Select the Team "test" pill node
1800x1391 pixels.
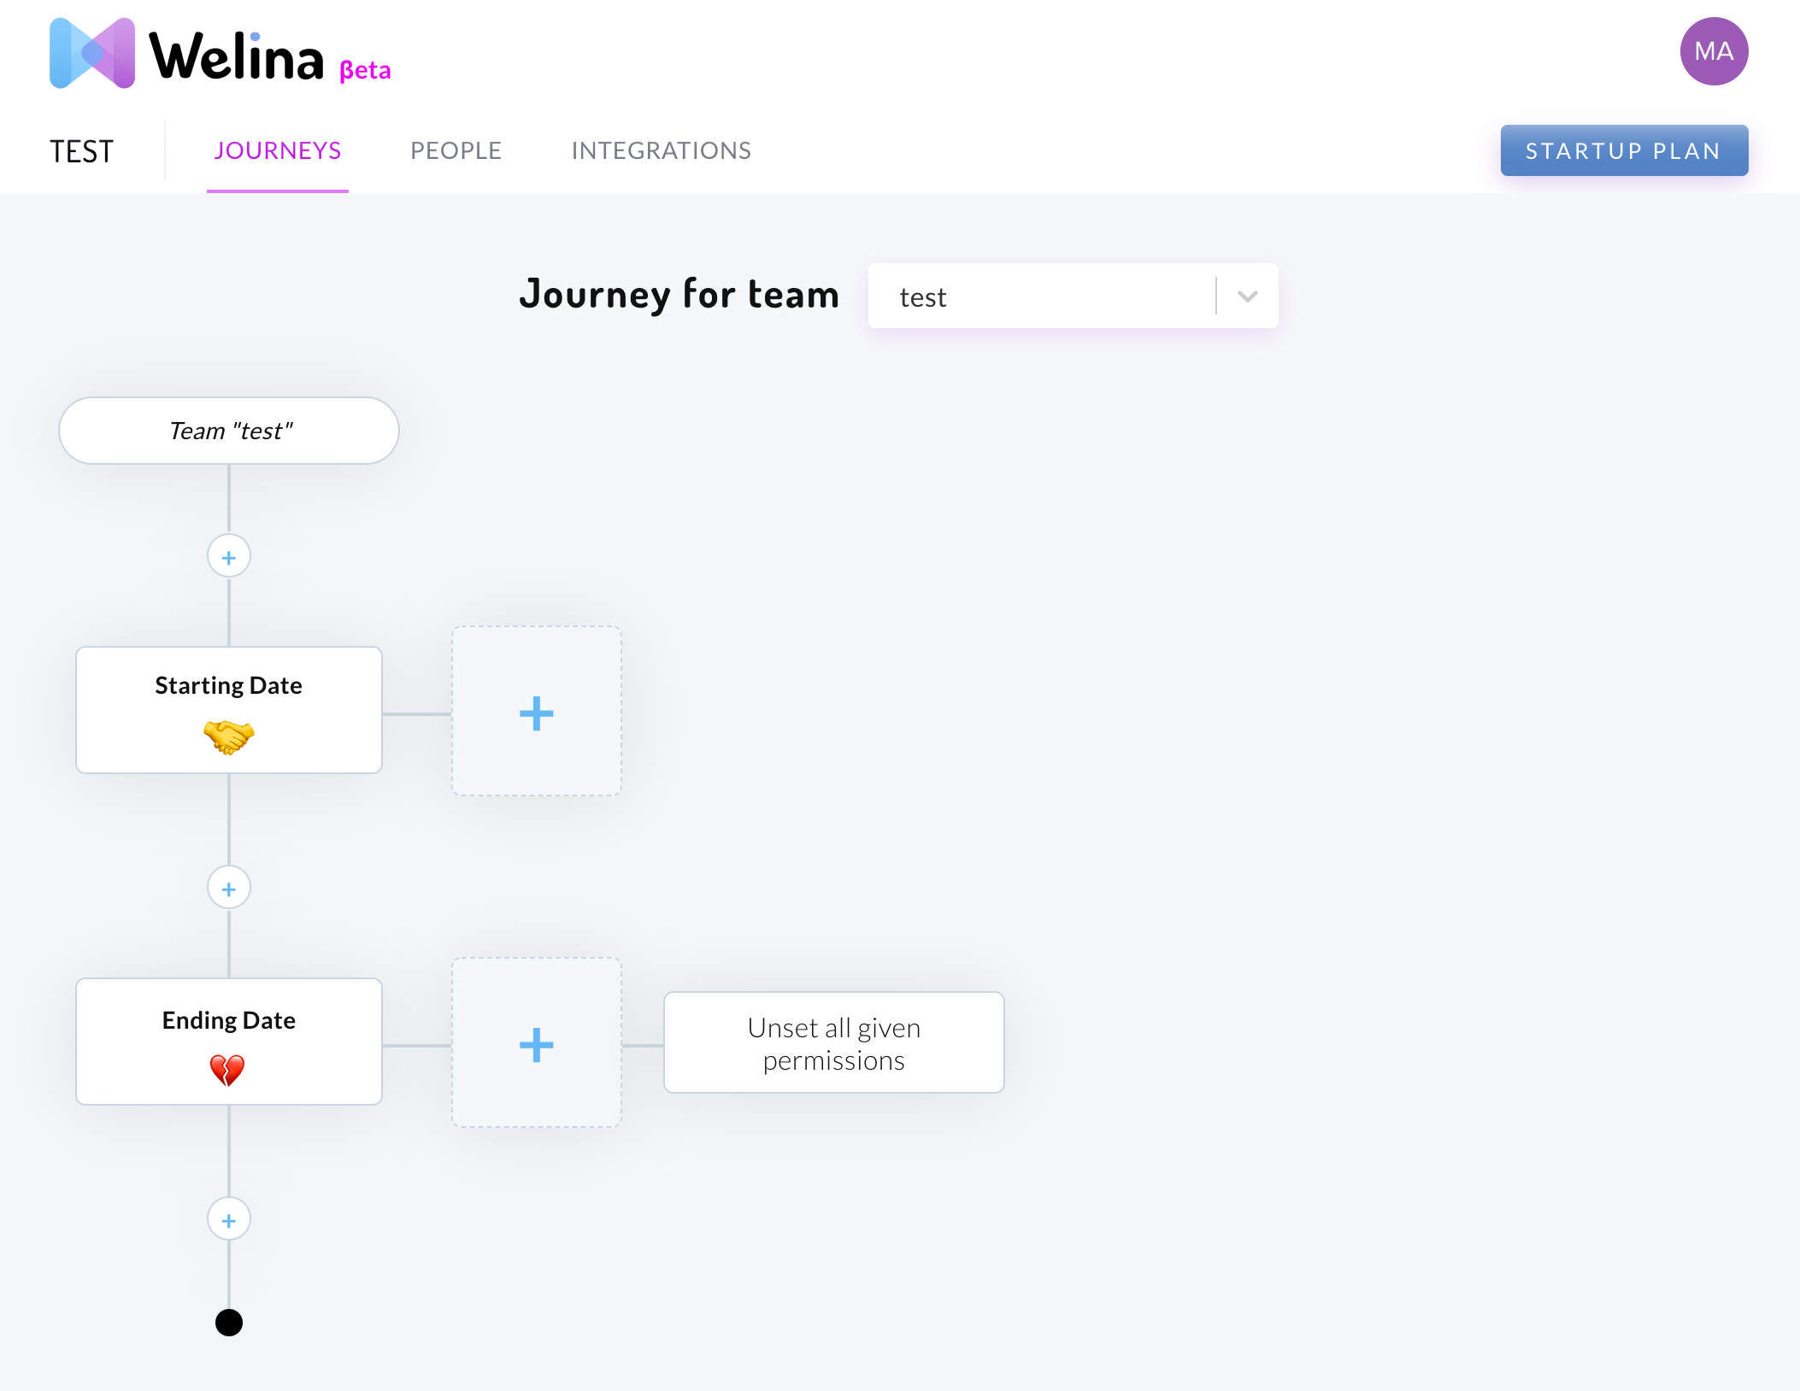point(229,431)
